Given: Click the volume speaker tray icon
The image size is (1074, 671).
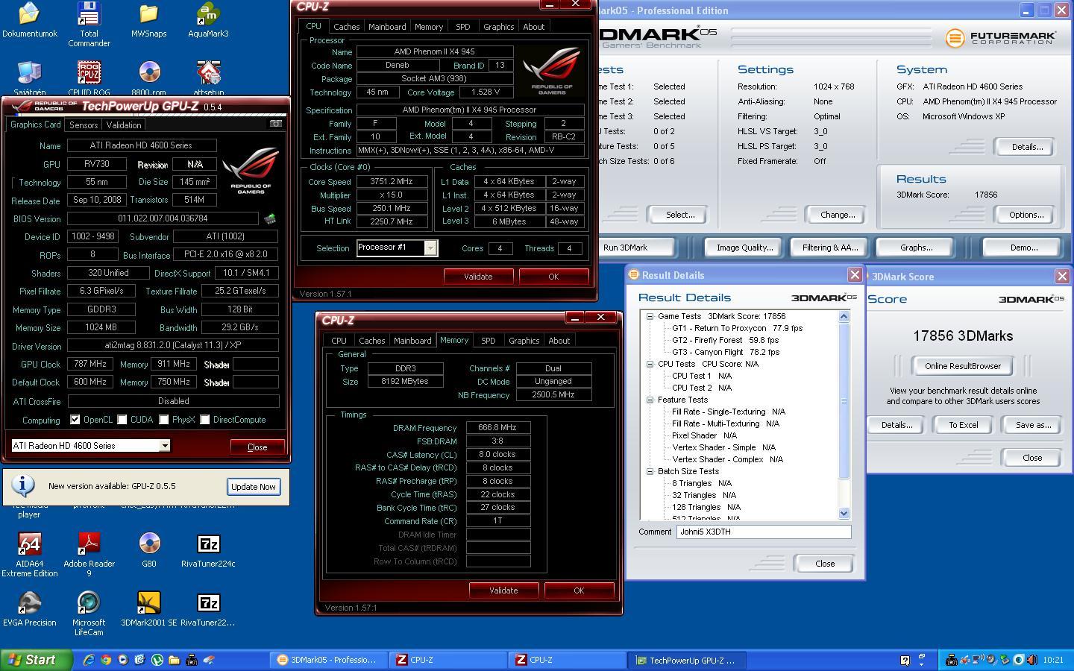Looking at the screenshot, I should pos(1031,660).
